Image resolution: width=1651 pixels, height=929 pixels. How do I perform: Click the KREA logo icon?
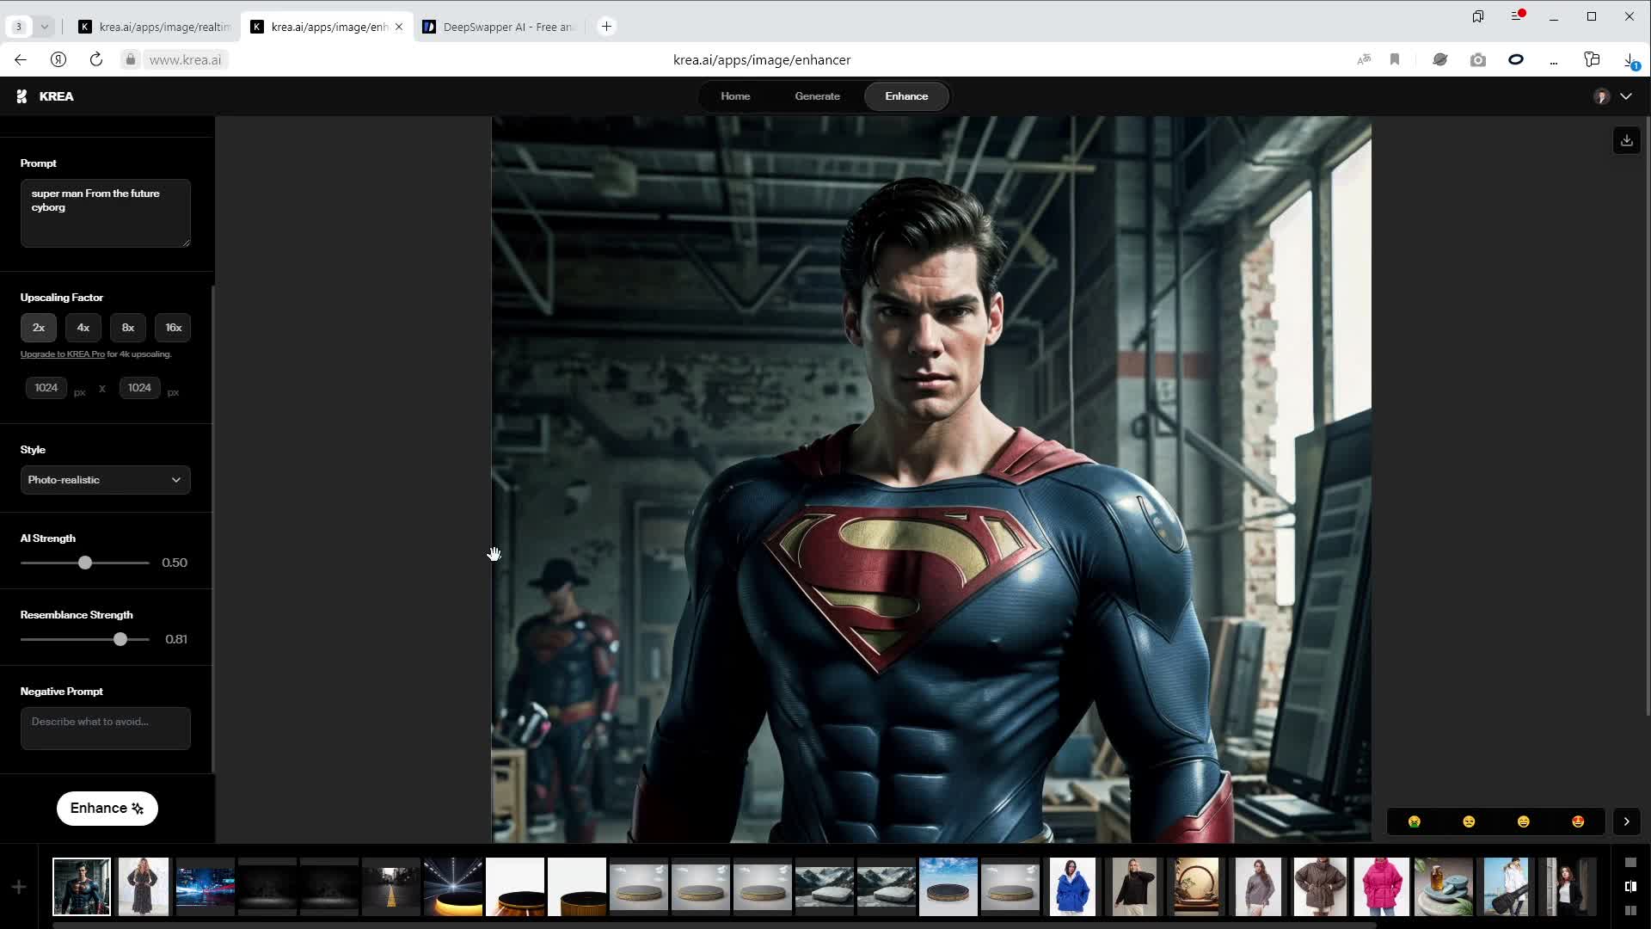22,96
